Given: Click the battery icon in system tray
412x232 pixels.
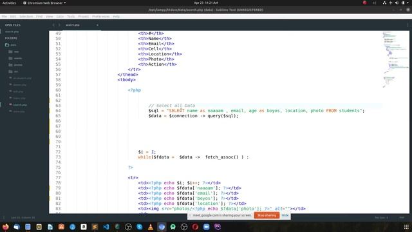Looking at the screenshot, I should 403,3.
